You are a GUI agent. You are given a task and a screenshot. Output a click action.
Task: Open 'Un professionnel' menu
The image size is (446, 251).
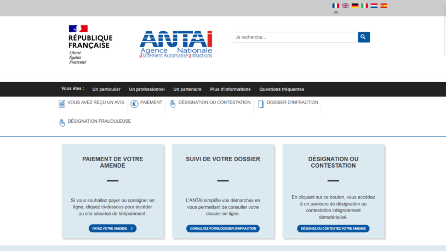[147, 89]
